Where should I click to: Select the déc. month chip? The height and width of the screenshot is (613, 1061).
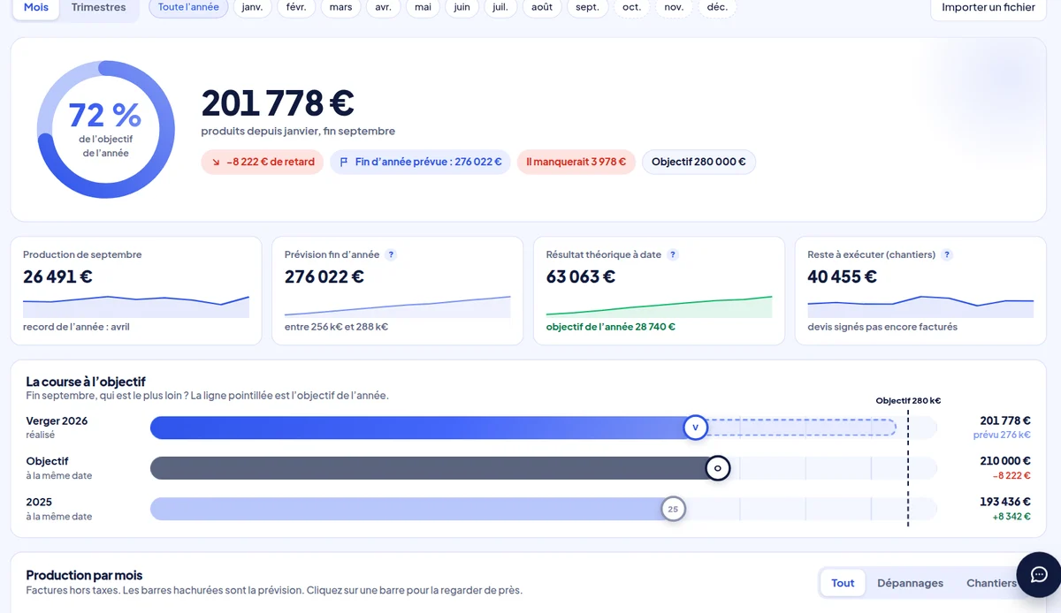click(717, 7)
